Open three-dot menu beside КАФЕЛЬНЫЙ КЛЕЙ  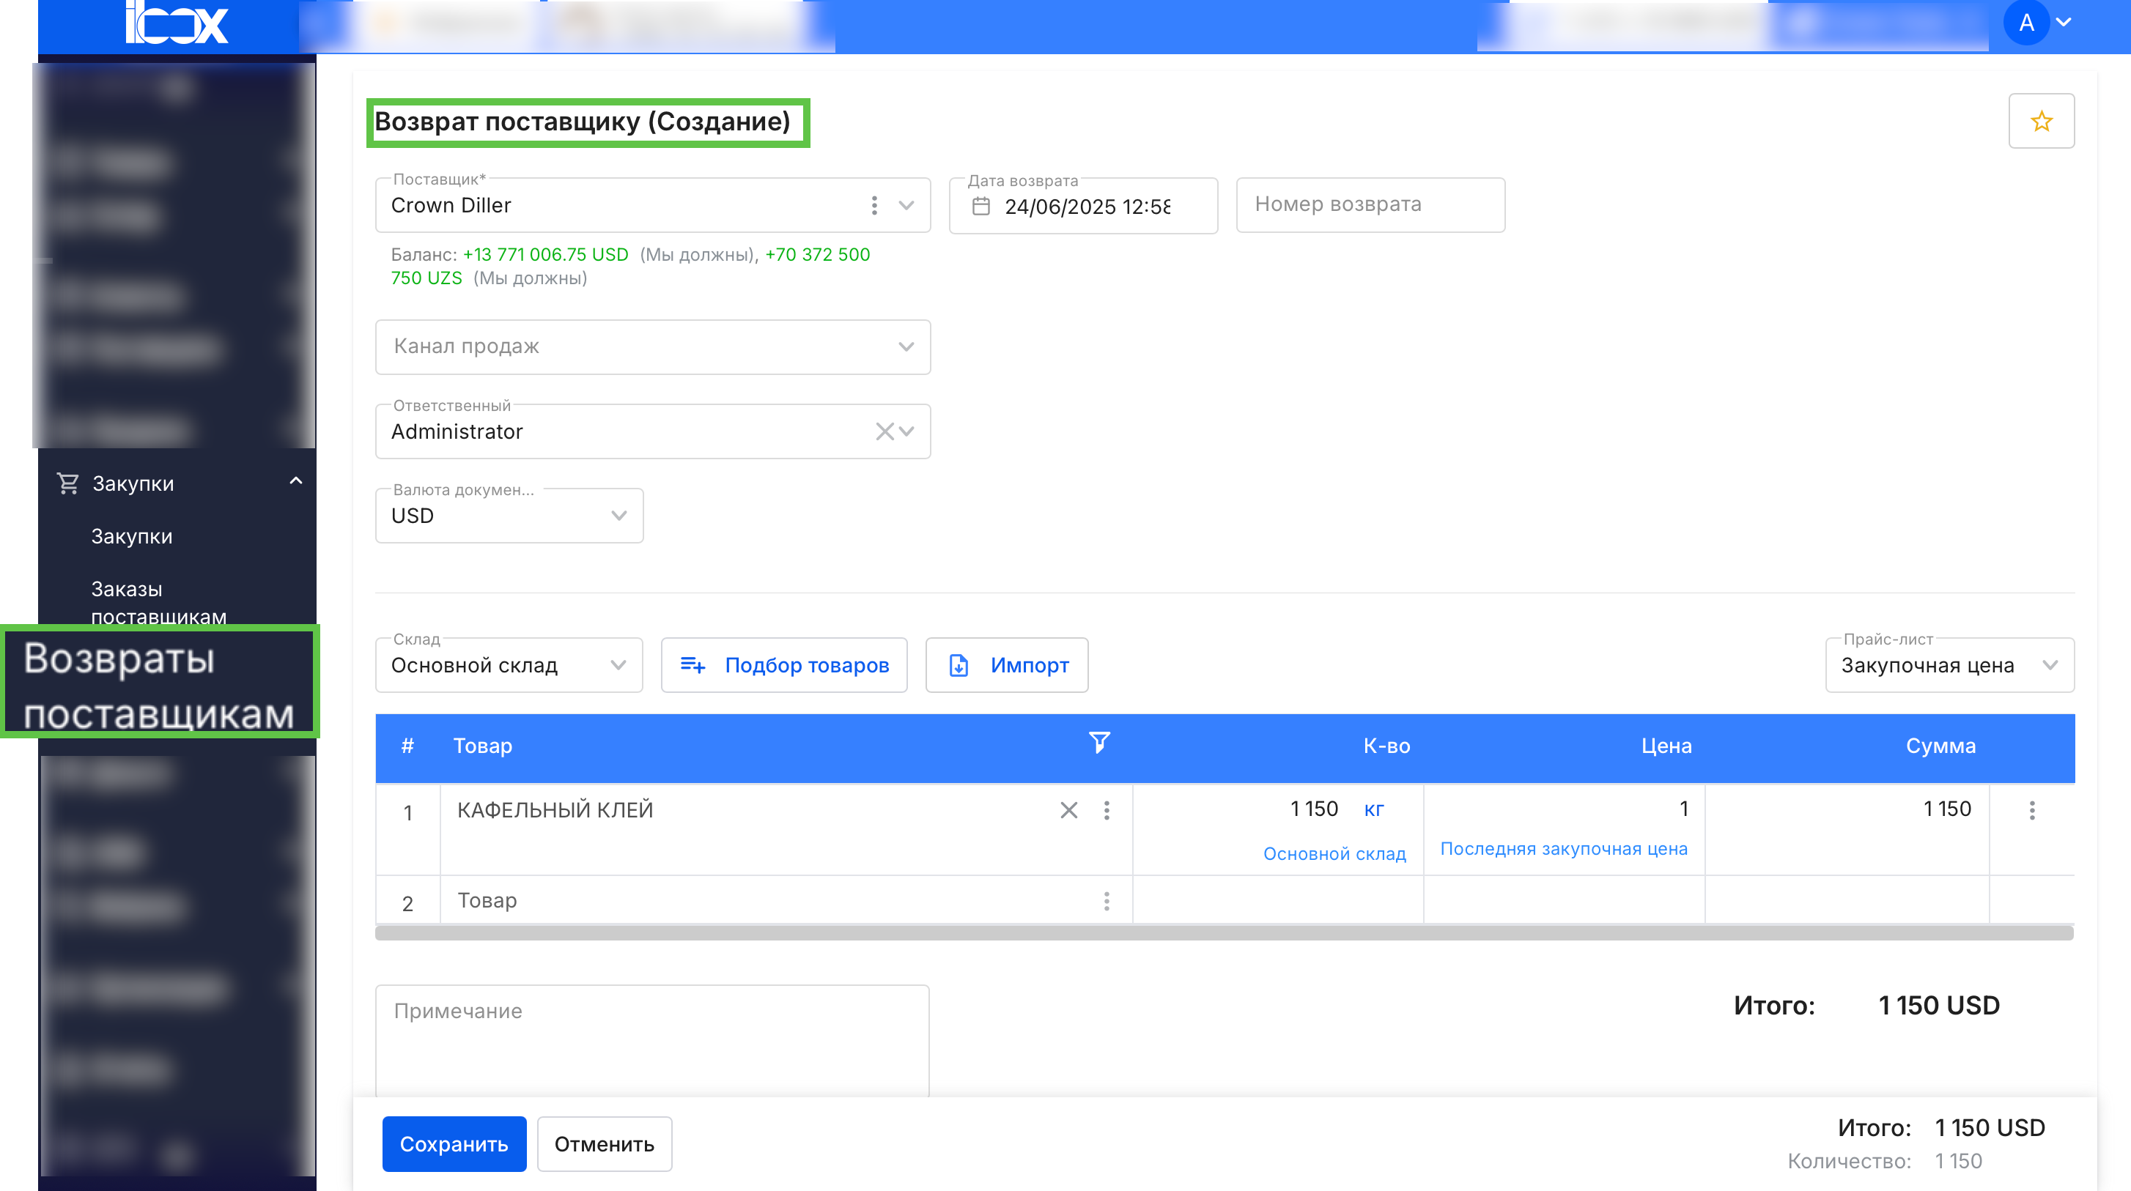point(1106,809)
